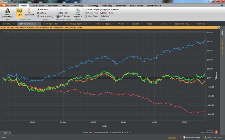Screen dimensions: 225x140
Task: Open the TableNinja 2 tab
Action: pyautogui.click(x=79, y=6)
